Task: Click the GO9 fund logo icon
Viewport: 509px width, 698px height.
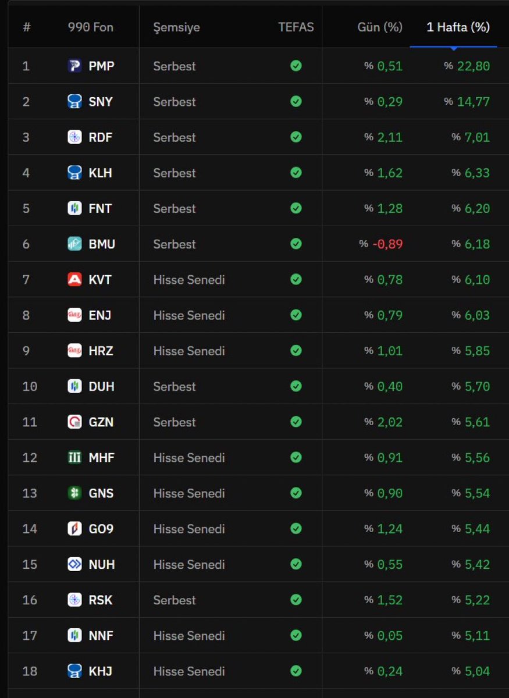Action: (x=74, y=529)
